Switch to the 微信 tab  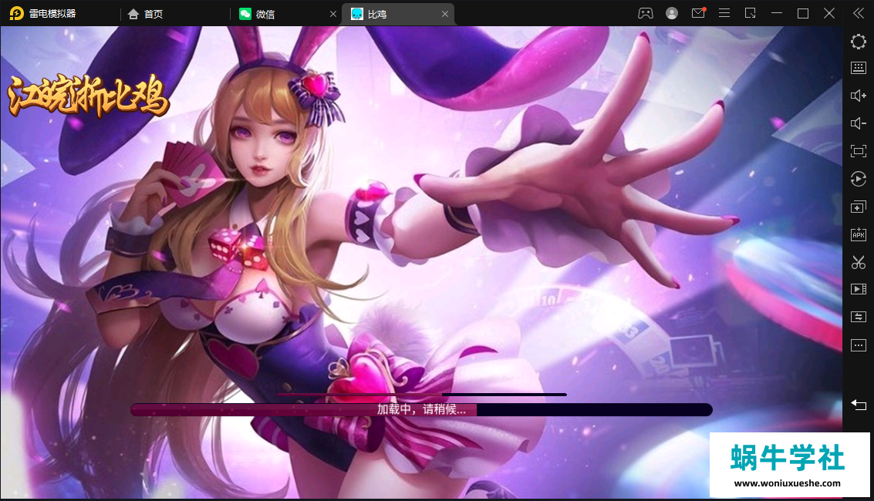point(265,14)
